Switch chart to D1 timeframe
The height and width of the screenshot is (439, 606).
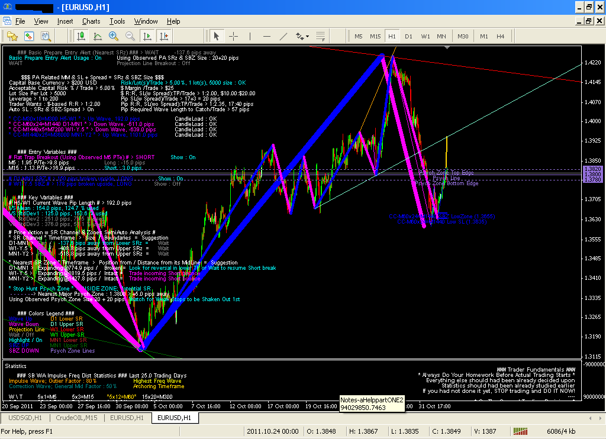point(408,36)
